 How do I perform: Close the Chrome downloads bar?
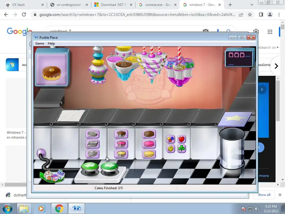coord(280,195)
